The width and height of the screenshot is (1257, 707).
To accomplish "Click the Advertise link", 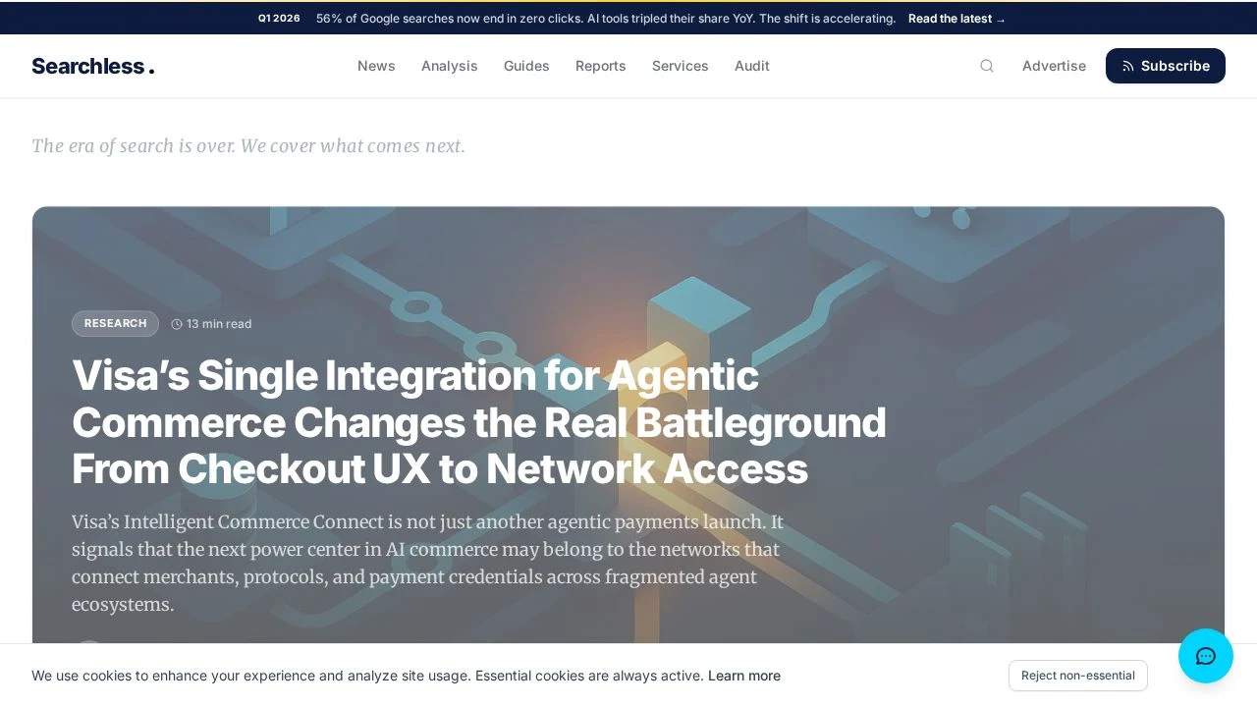I will click(x=1054, y=66).
